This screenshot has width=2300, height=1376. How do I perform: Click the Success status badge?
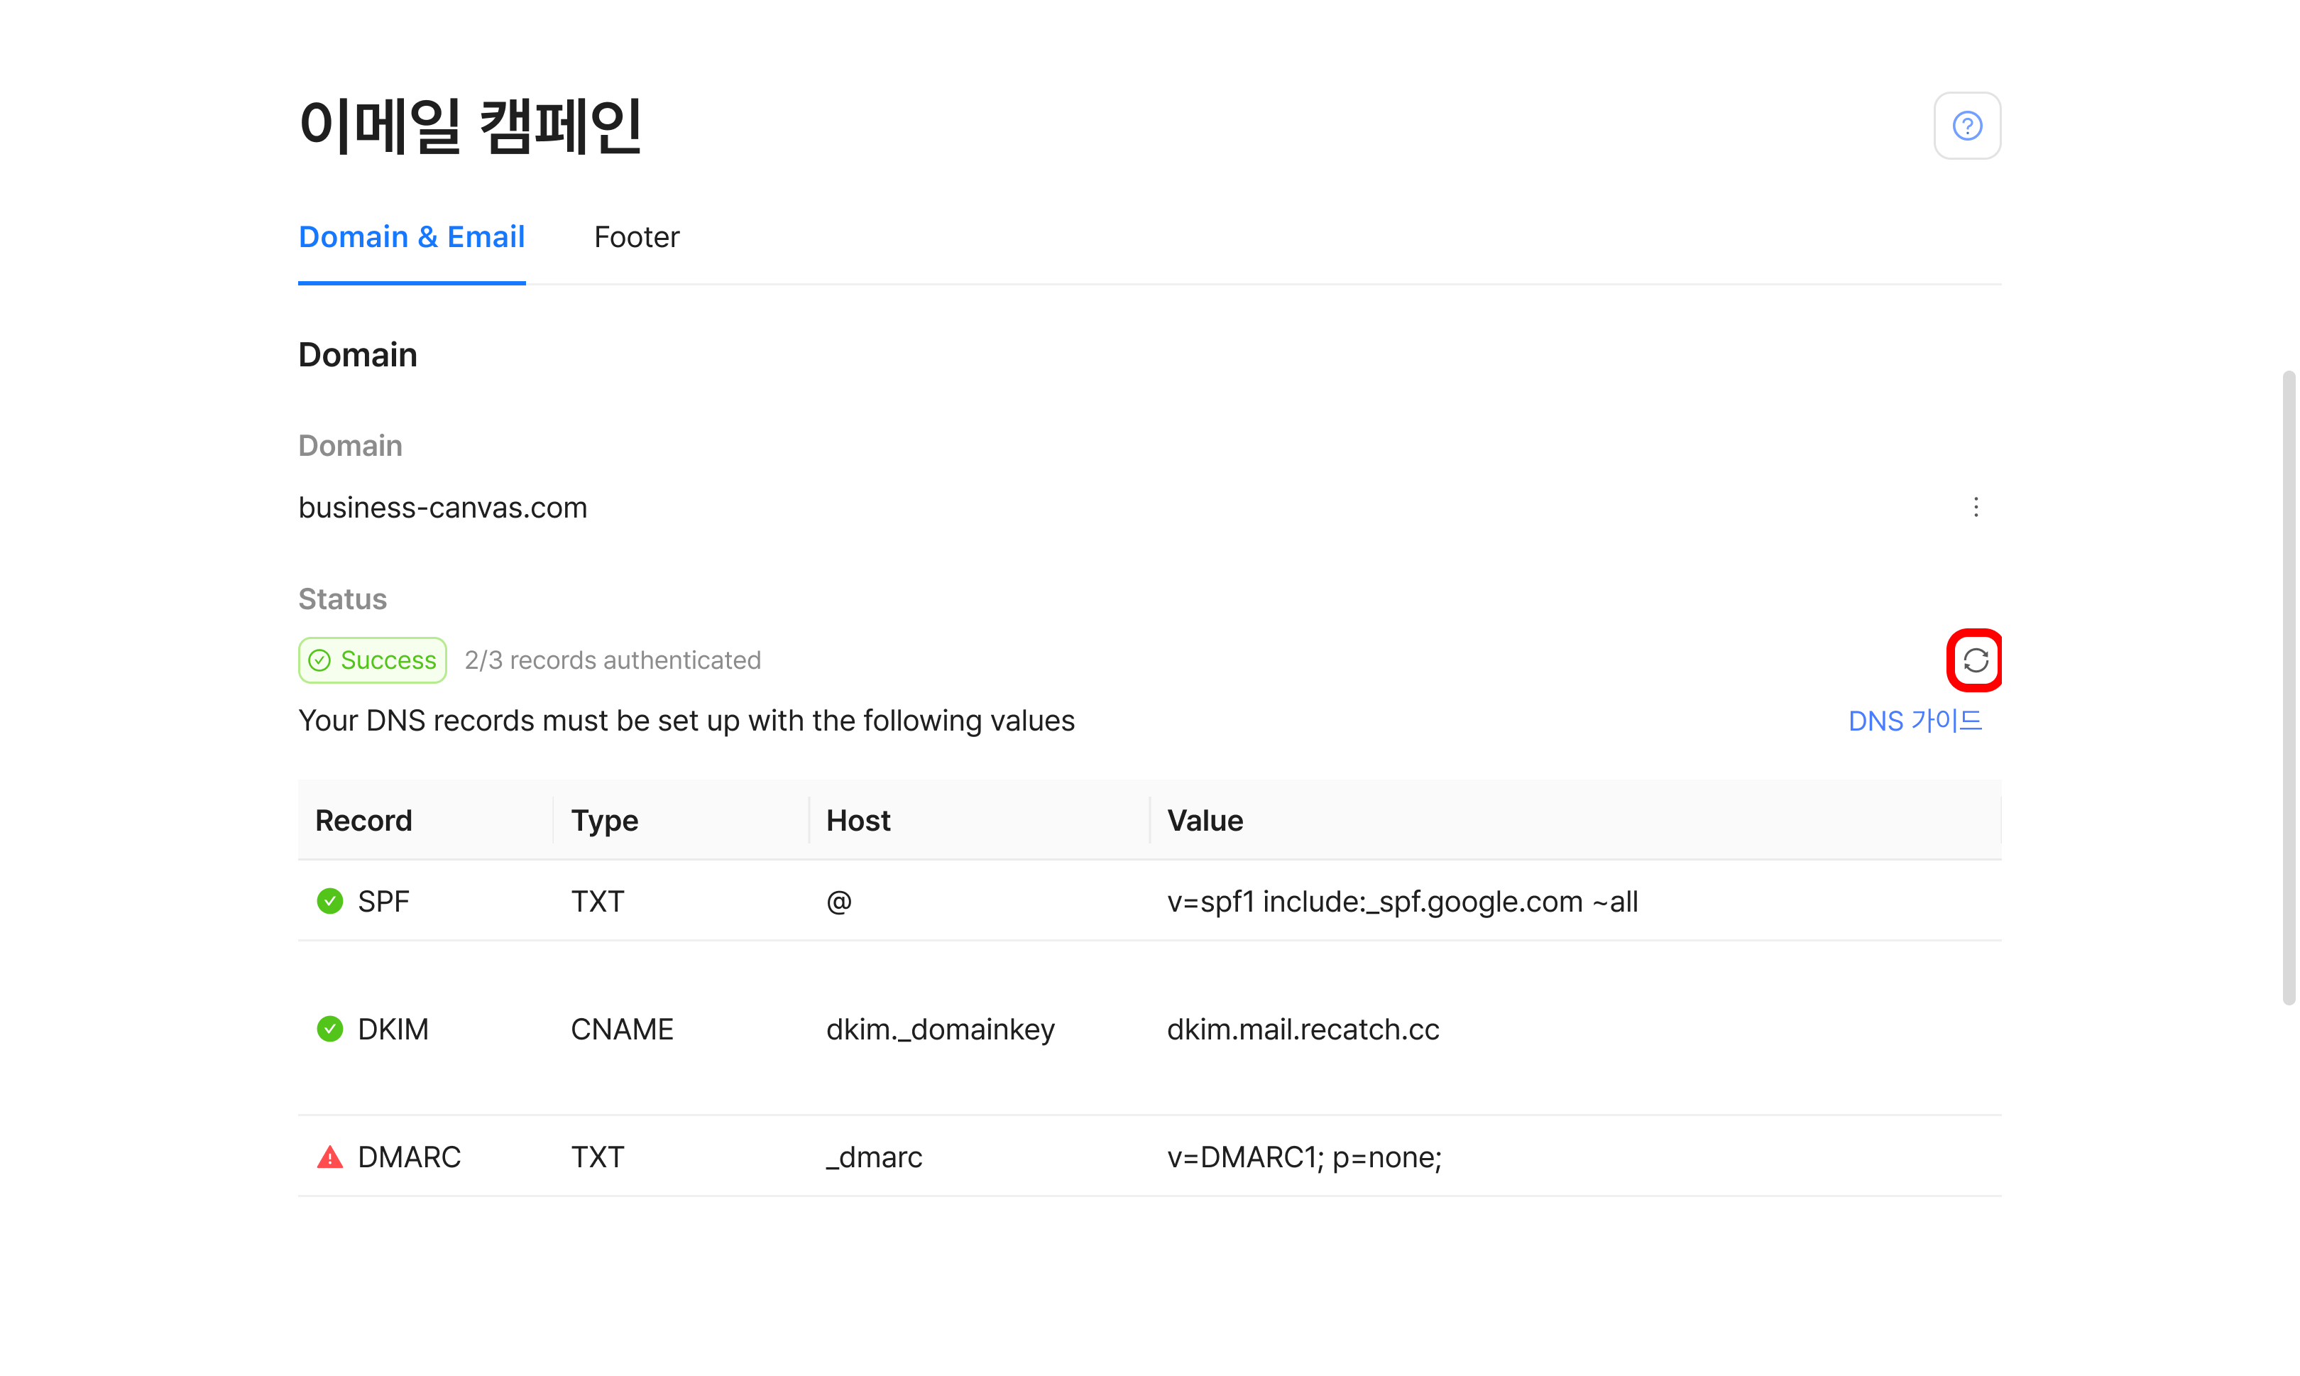373,660
